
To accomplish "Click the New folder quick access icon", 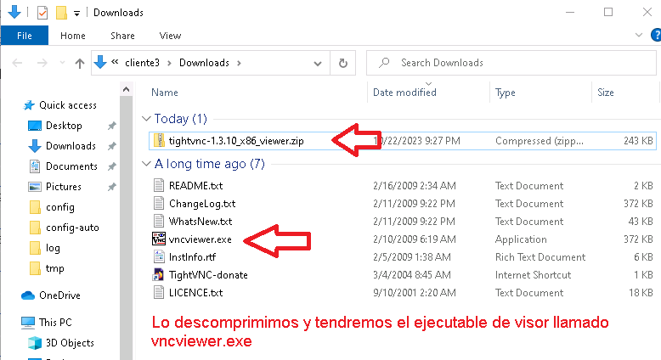I will tap(61, 13).
